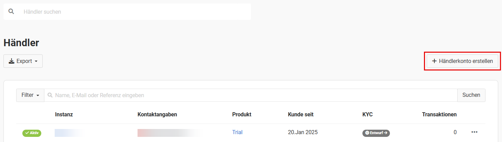Open the three-dots row actions menu

pyautogui.click(x=474, y=132)
